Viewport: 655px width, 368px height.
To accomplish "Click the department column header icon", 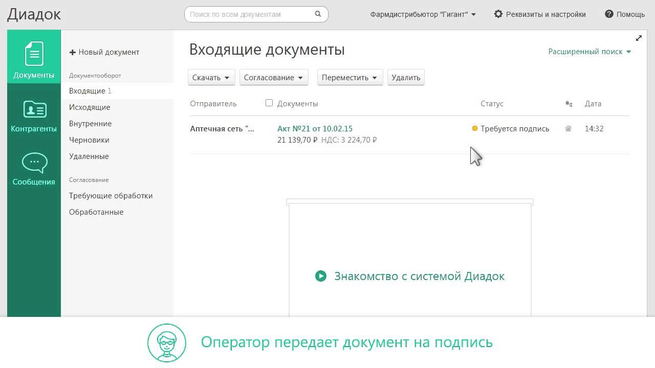I will (x=569, y=104).
